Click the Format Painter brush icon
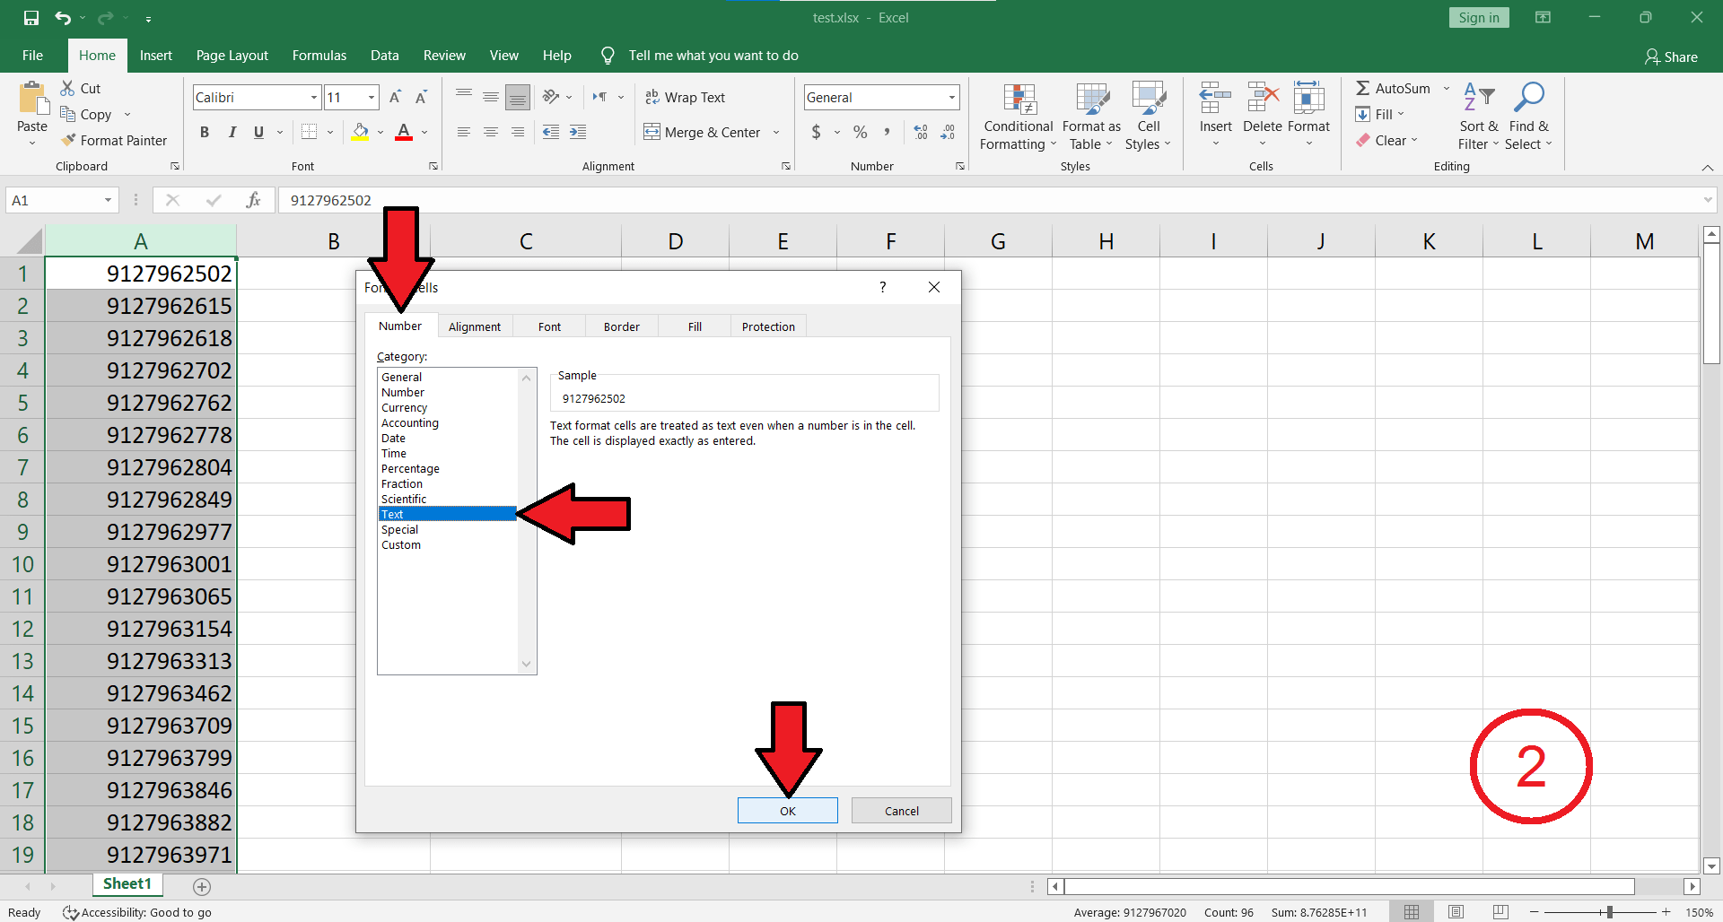 pyautogui.click(x=68, y=140)
